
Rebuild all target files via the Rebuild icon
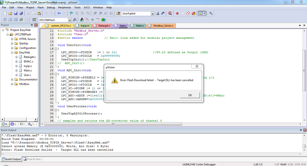click(16, 20)
